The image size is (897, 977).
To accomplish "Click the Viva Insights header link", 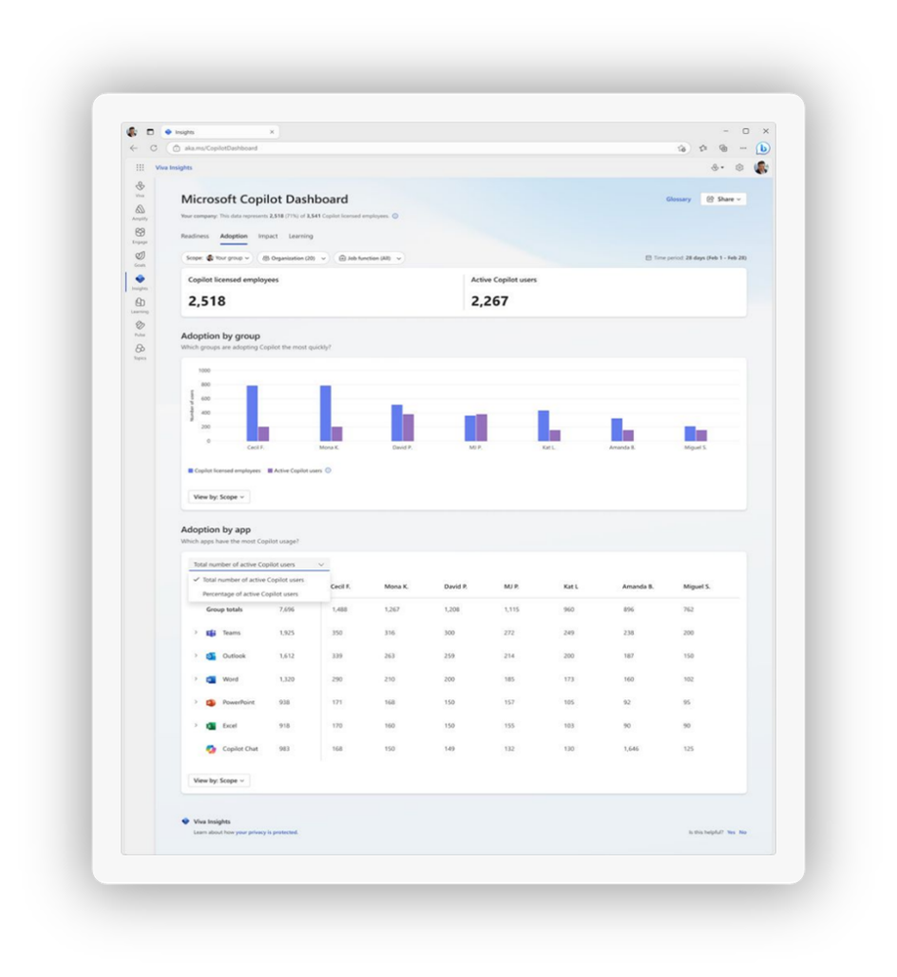I will pos(174,167).
